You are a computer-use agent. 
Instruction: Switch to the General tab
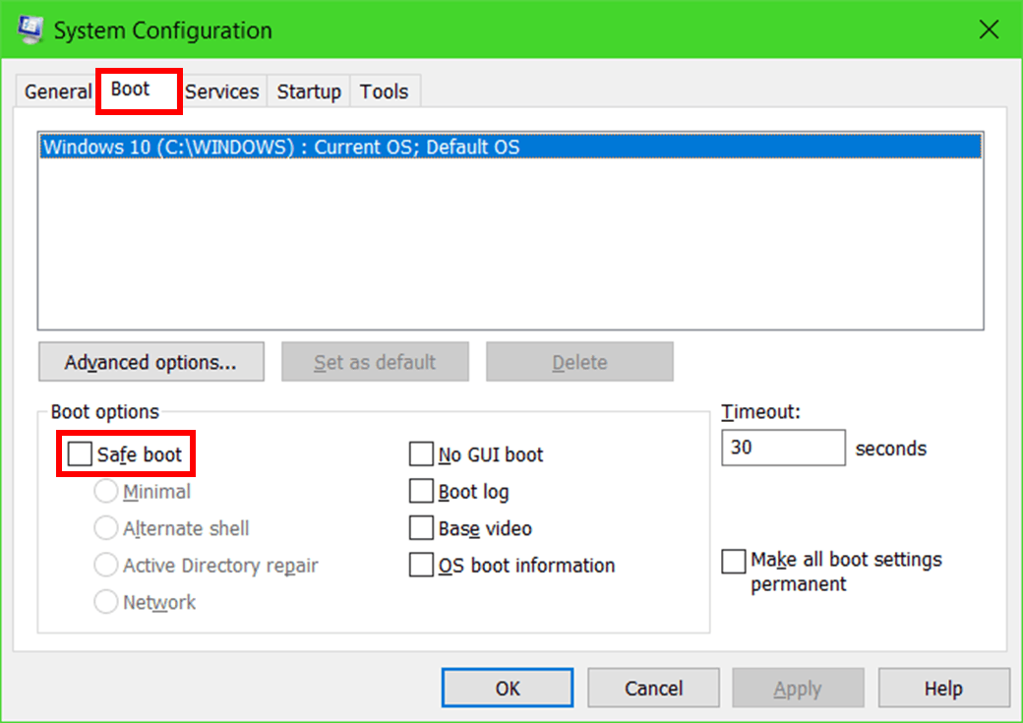[x=56, y=90]
